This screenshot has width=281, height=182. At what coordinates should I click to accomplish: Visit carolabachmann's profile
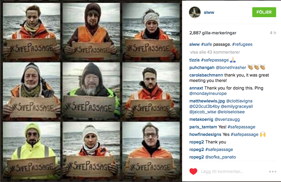point(206,75)
